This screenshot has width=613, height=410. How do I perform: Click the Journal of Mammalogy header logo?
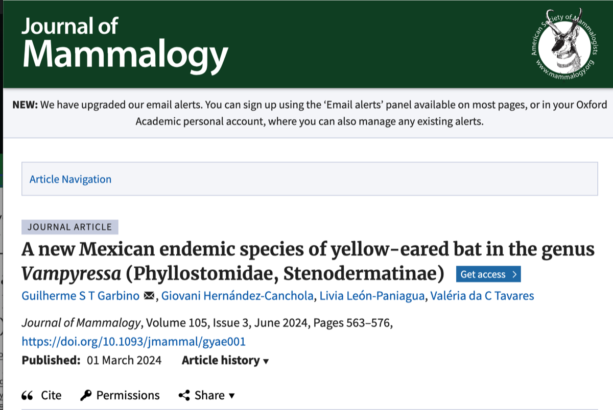[x=124, y=43]
